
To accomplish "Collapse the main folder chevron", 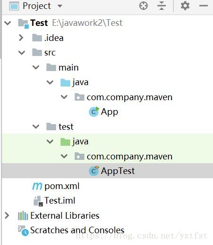I will pyautogui.click(x=36, y=67).
